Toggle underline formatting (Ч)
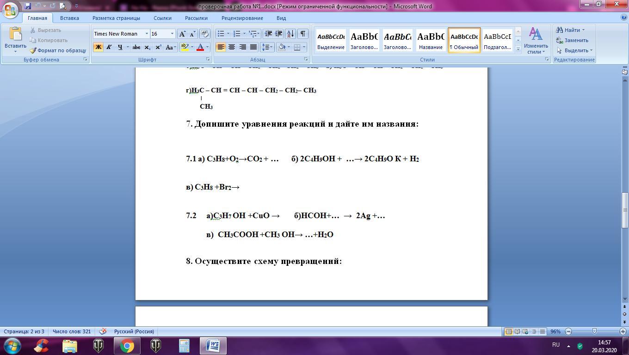Image resolution: width=629 pixels, height=355 pixels. [120, 47]
